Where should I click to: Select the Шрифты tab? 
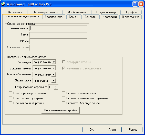click(x=131, y=12)
